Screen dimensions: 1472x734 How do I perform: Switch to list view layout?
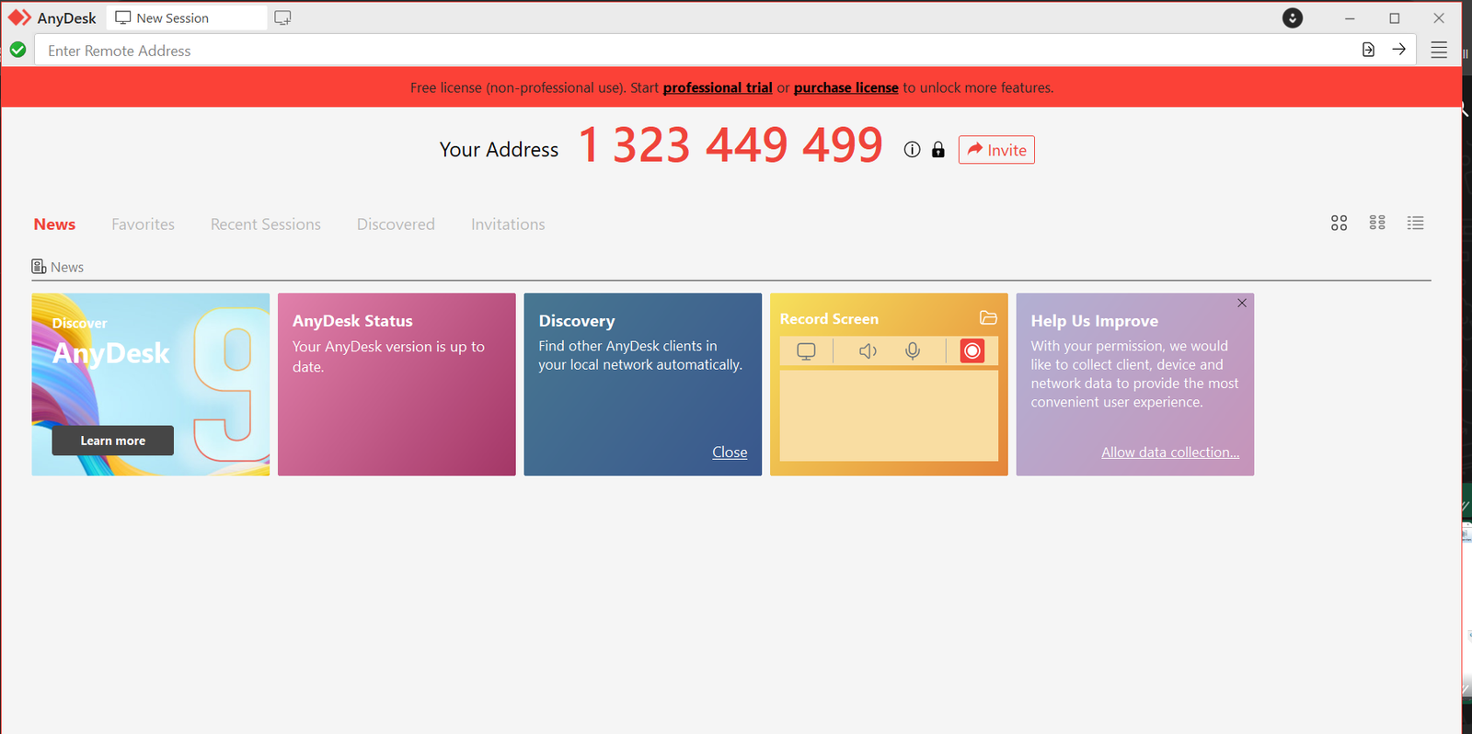click(1415, 224)
